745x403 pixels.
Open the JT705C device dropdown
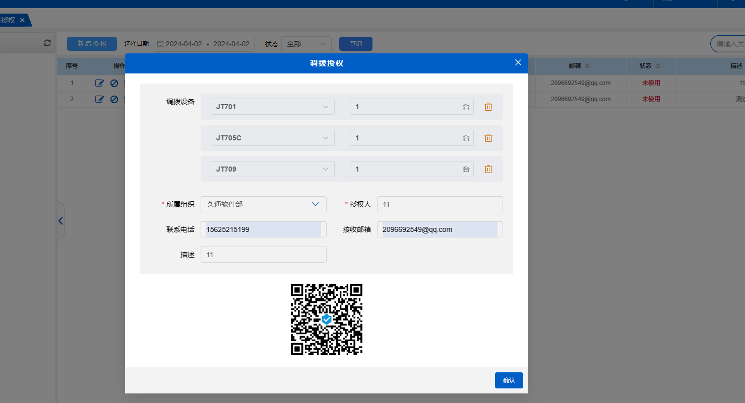point(272,138)
